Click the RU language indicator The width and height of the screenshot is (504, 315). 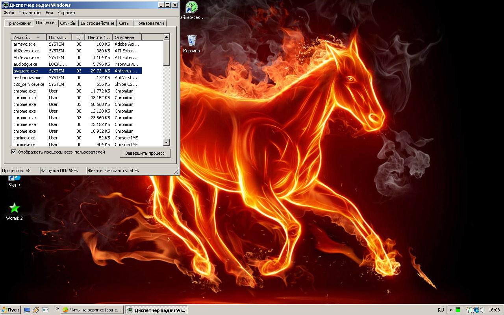click(x=441, y=310)
